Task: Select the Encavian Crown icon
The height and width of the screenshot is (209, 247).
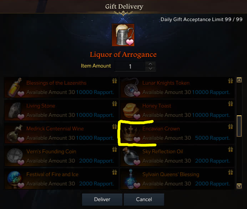Action: [x=131, y=133]
